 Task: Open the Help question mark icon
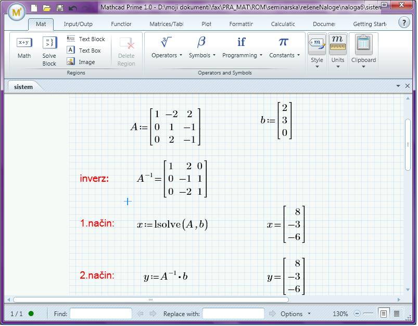tap(404, 22)
